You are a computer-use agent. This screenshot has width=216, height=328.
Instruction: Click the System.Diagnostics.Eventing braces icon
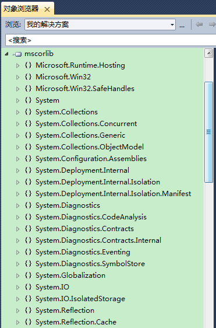coord(28,252)
